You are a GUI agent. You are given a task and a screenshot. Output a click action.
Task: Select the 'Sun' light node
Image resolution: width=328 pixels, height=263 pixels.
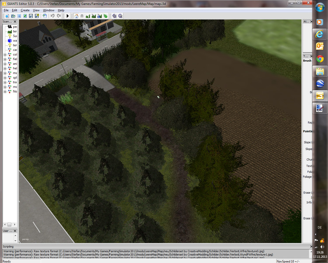pos(12,36)
